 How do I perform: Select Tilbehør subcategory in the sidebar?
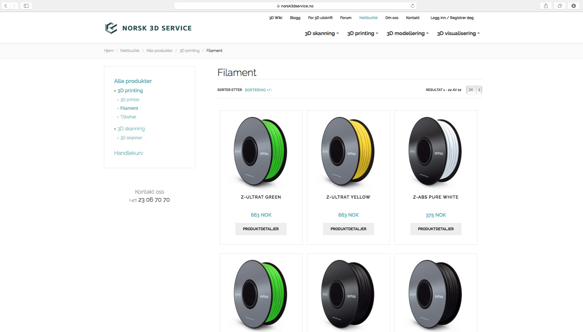128,117
